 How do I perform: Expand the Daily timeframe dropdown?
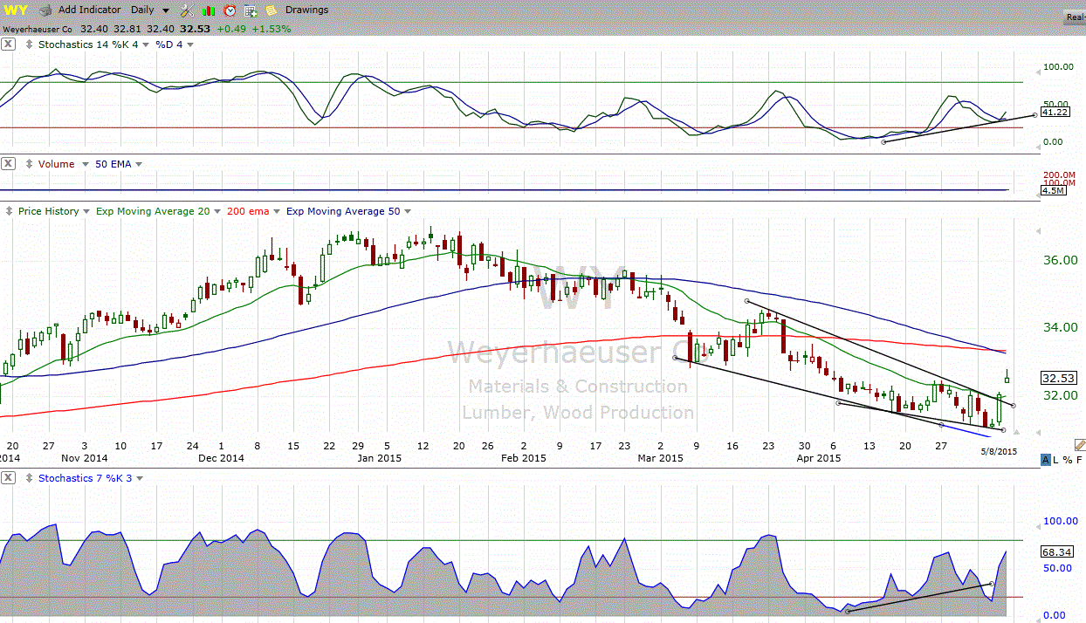tap(165, 10)
